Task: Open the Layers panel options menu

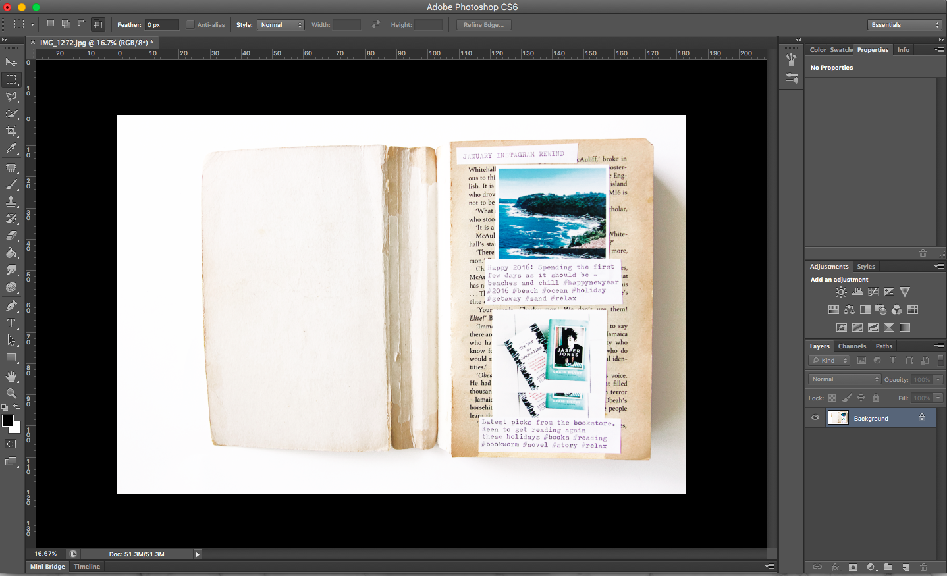Action: click(x=939, y=346)
